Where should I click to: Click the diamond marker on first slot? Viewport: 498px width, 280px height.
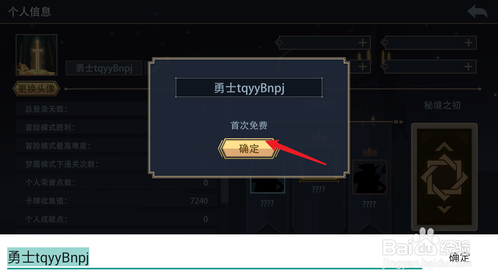pos(279,42)
